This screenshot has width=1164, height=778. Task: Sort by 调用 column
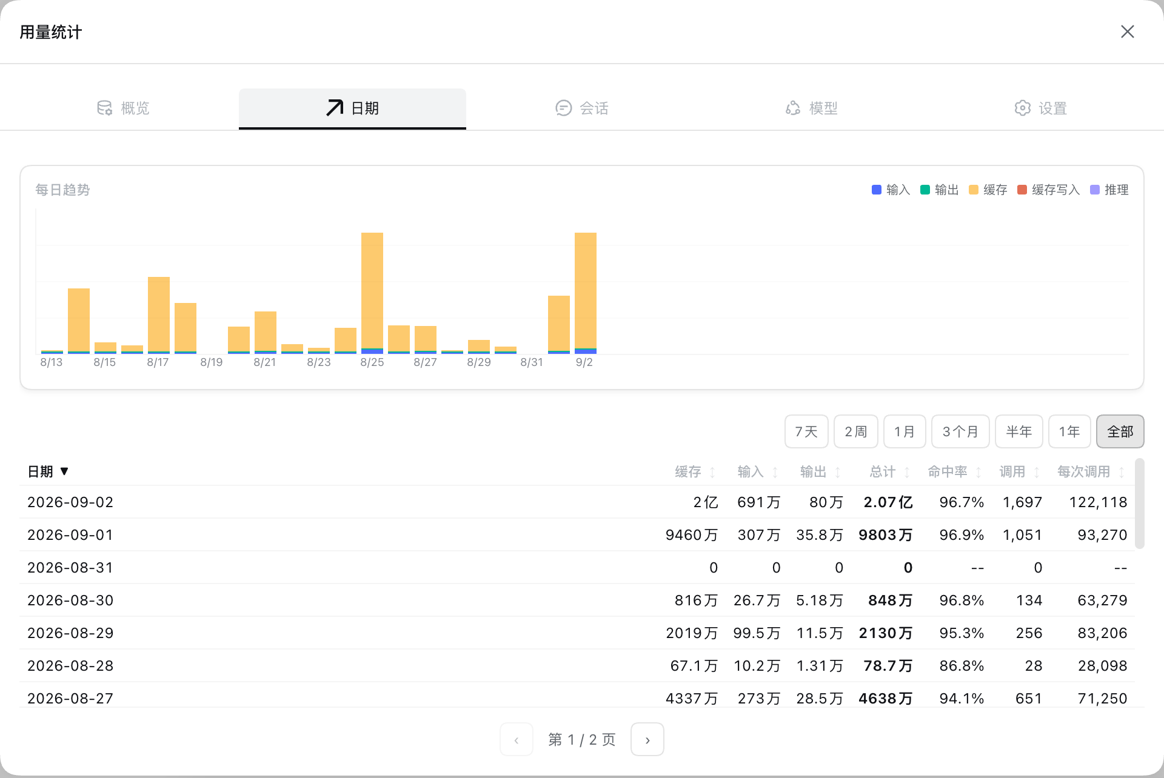pyautogui.click(x=1020, y=471)
